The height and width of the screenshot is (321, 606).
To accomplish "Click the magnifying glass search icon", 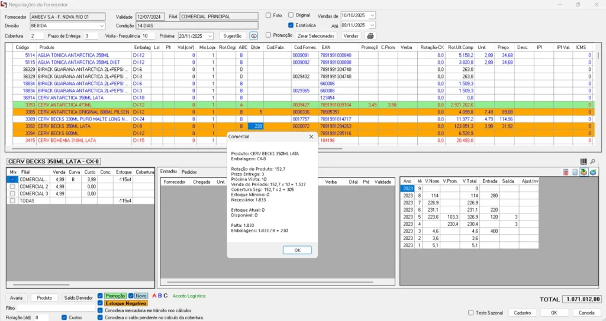I will tap(593, 161).
